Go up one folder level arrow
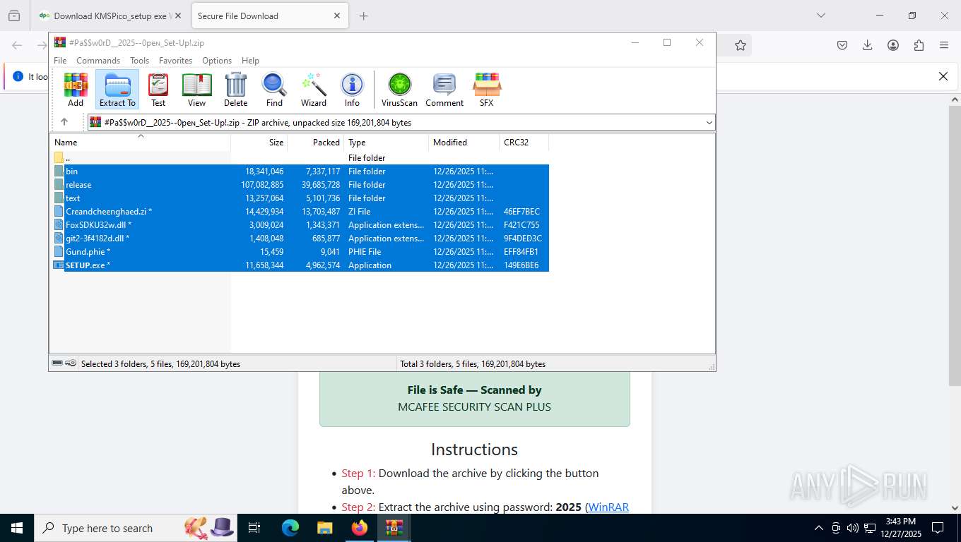The image size is (961, 542). pyautogui.click(x=64, y=122)
